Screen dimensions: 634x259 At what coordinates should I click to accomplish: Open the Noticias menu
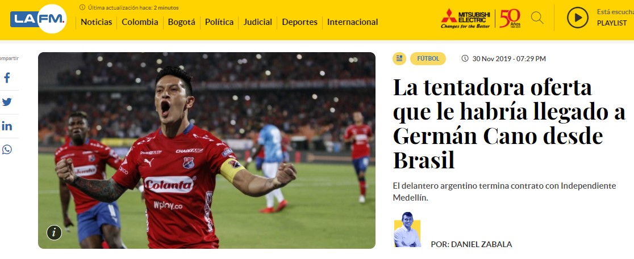pos(96,22)
